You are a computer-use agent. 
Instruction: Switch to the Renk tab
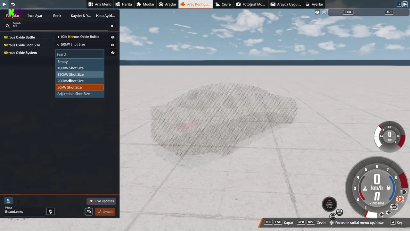(x=57, y=16)
